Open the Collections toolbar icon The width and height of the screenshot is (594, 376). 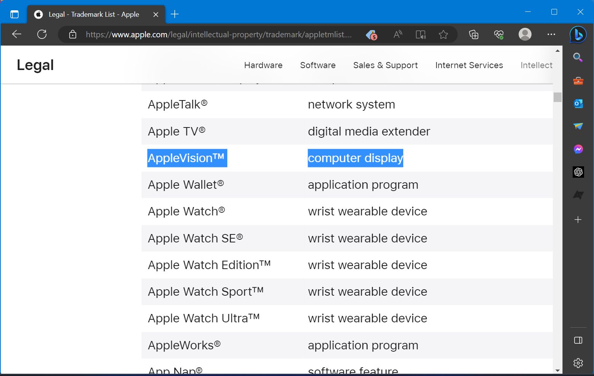[x=474, y=35]
